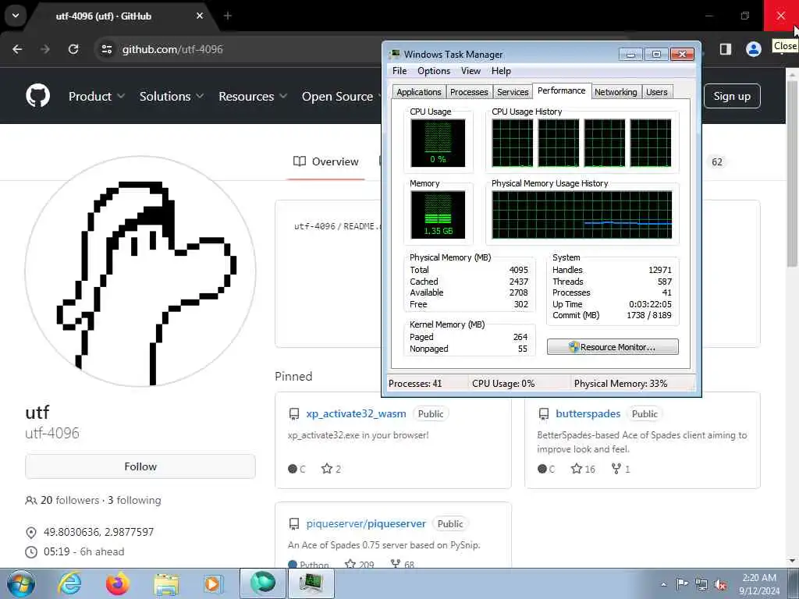Open site information icon in address bar
This screenshot has height=599, width=799.
(x=106, y=49)
